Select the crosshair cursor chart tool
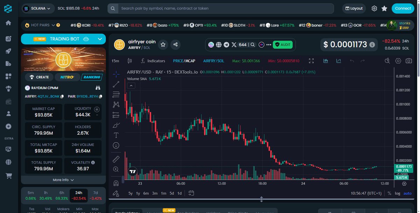The height and width of the screenshot is (213, 420). [x=116, y=74]
